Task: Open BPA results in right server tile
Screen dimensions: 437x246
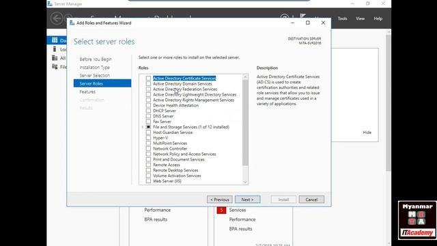Action: click(x=240, y=229)
